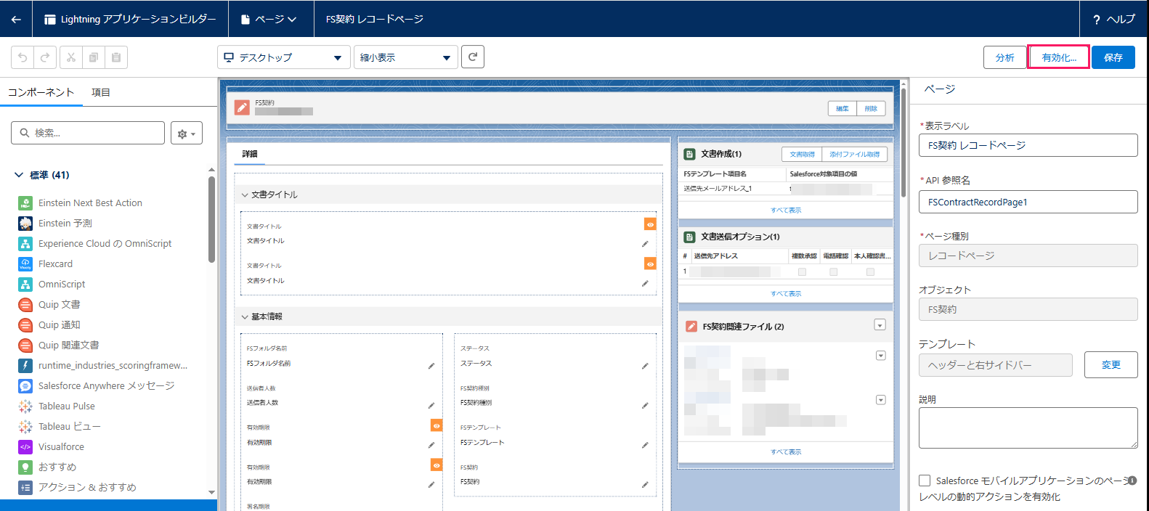Click the 表示ラベル input field
Screen dimensions: 1149x511
tap(1028, 145)
